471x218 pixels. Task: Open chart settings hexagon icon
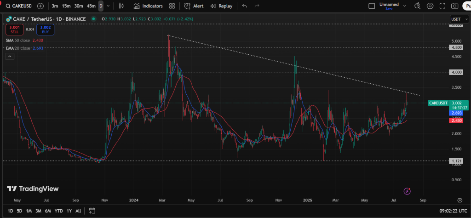point(430,6)
